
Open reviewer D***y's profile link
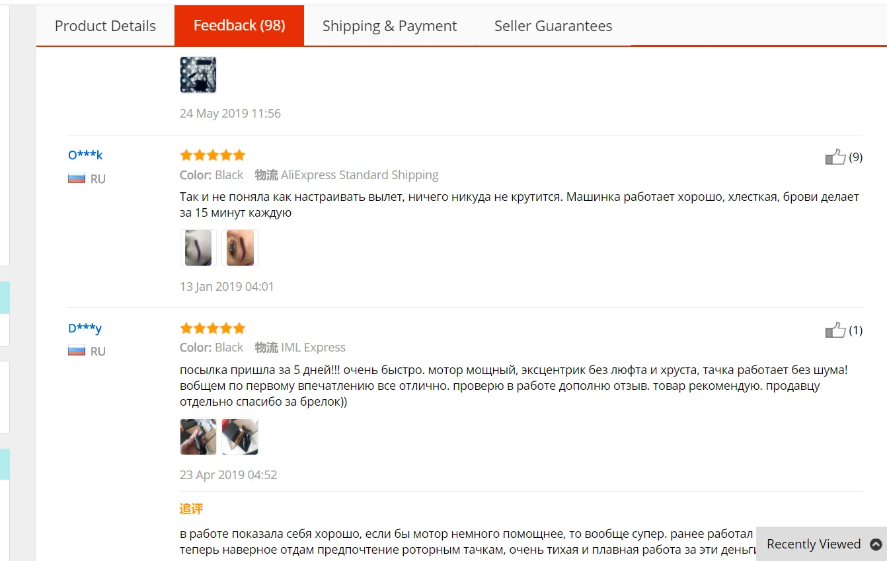(85, 328)
